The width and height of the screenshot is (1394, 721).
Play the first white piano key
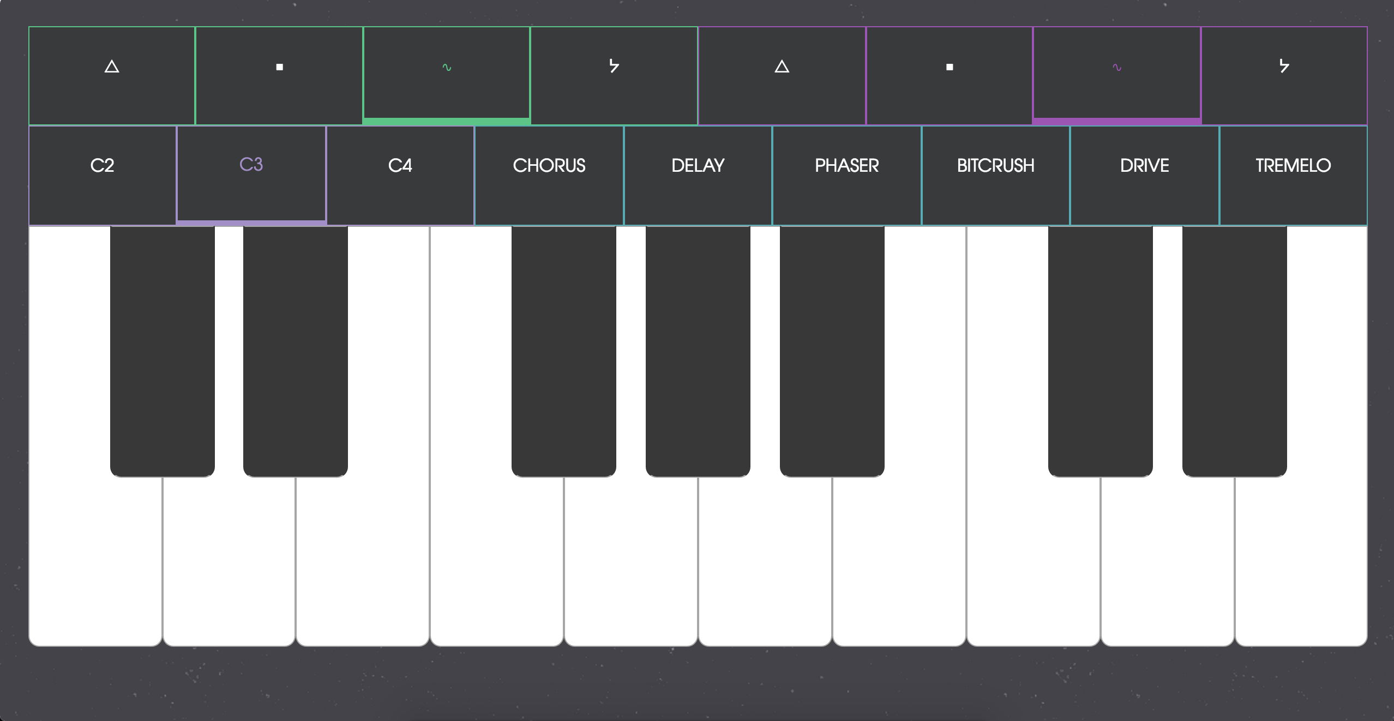[x=95, y=562]
